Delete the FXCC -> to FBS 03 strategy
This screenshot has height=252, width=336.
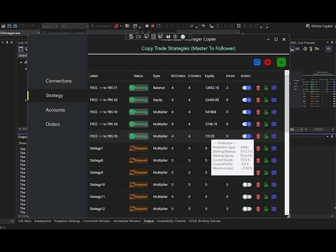258,112
